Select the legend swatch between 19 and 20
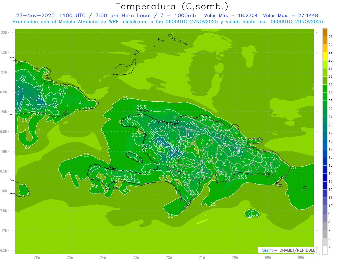Screen dimensions: 338x261 click(x=325, y=129)
